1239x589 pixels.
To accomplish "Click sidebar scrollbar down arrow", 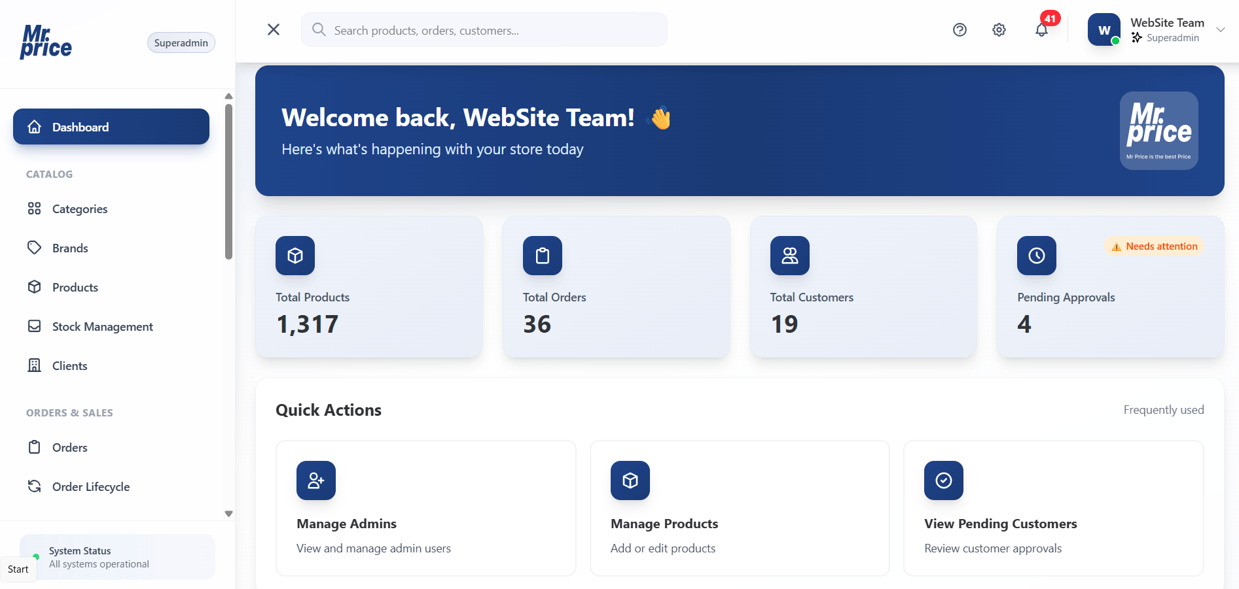I will 228,514.
